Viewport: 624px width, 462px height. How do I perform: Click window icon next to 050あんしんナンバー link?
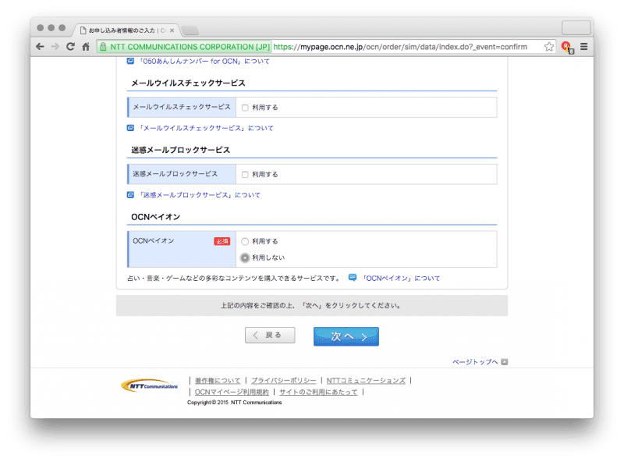click(130, 61)
